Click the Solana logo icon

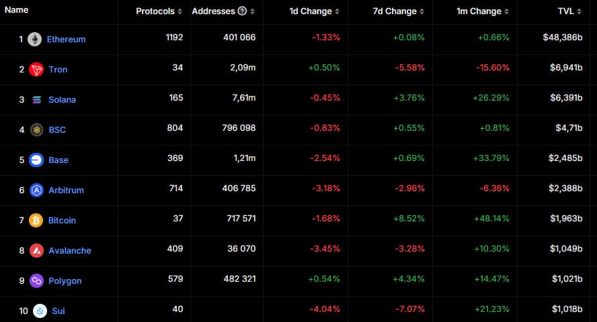pyautogui.click(x=36, y=99)
